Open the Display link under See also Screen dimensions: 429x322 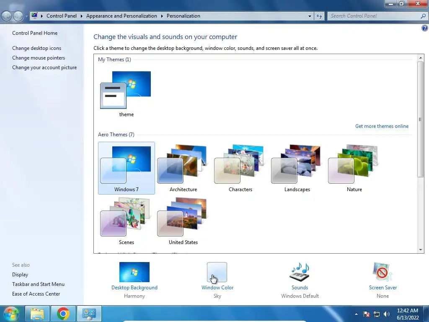pos(20,274)
